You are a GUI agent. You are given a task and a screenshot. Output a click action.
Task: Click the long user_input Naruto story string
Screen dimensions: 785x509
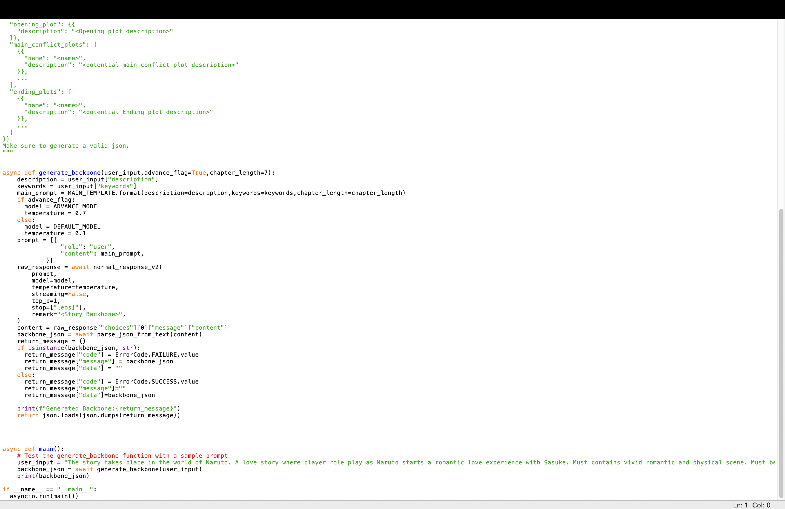point(419,463)
